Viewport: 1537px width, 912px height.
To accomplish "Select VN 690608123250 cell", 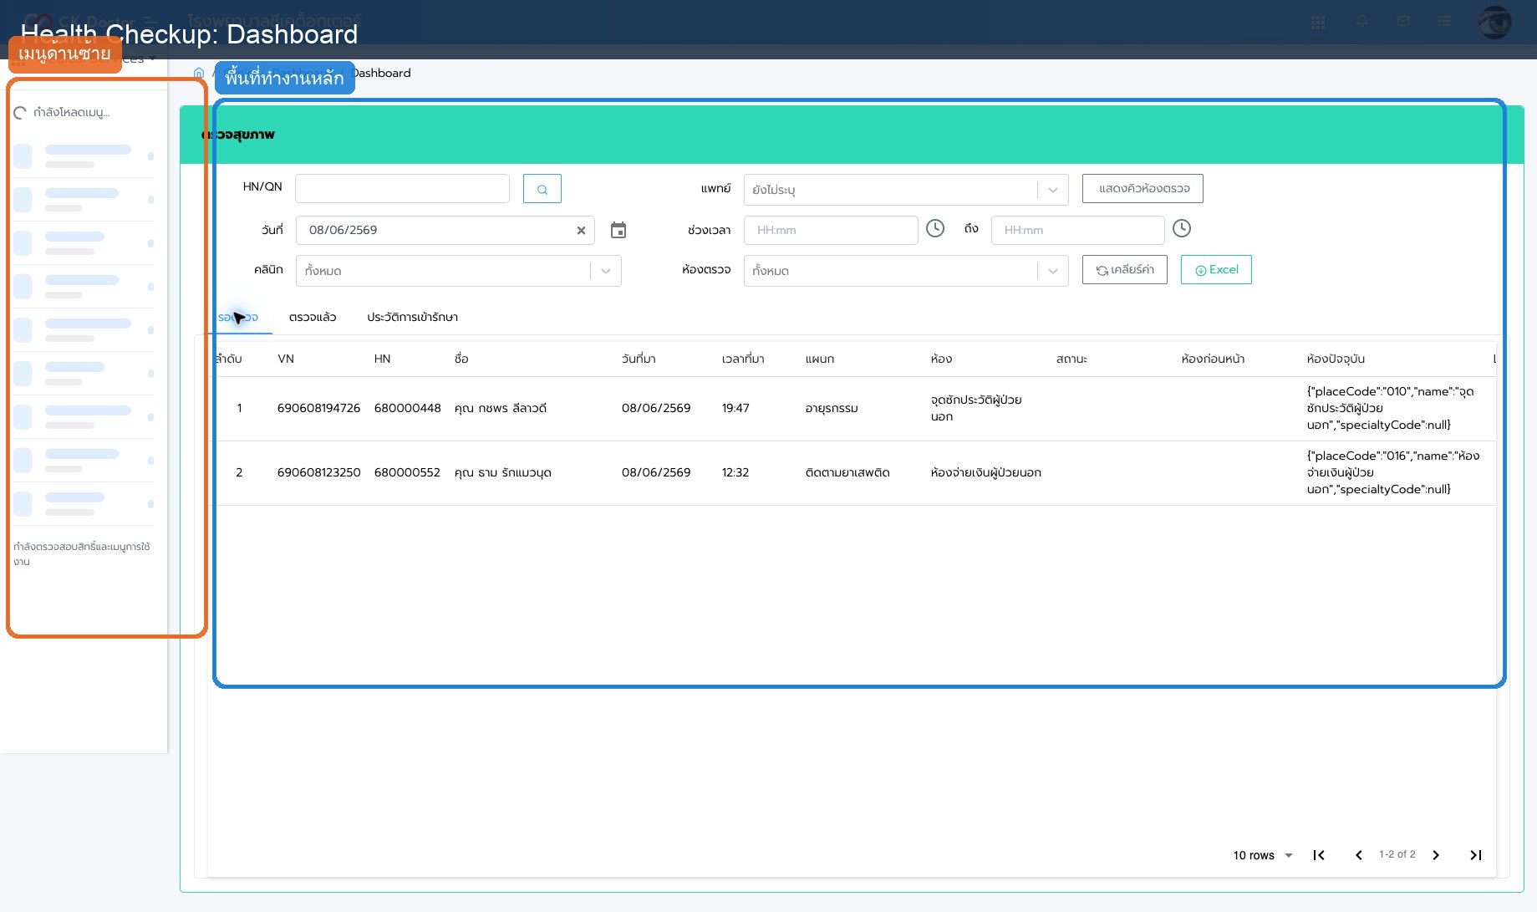I will 318,472.
